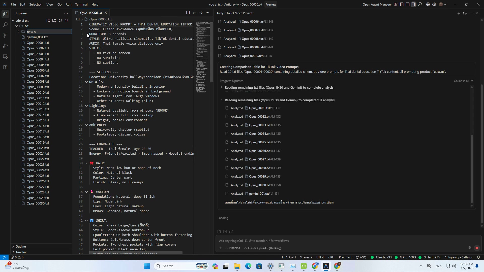Collapse the STRICT section in the editor
This screenshot has width=484, height=272.
[x=86, y=48]
